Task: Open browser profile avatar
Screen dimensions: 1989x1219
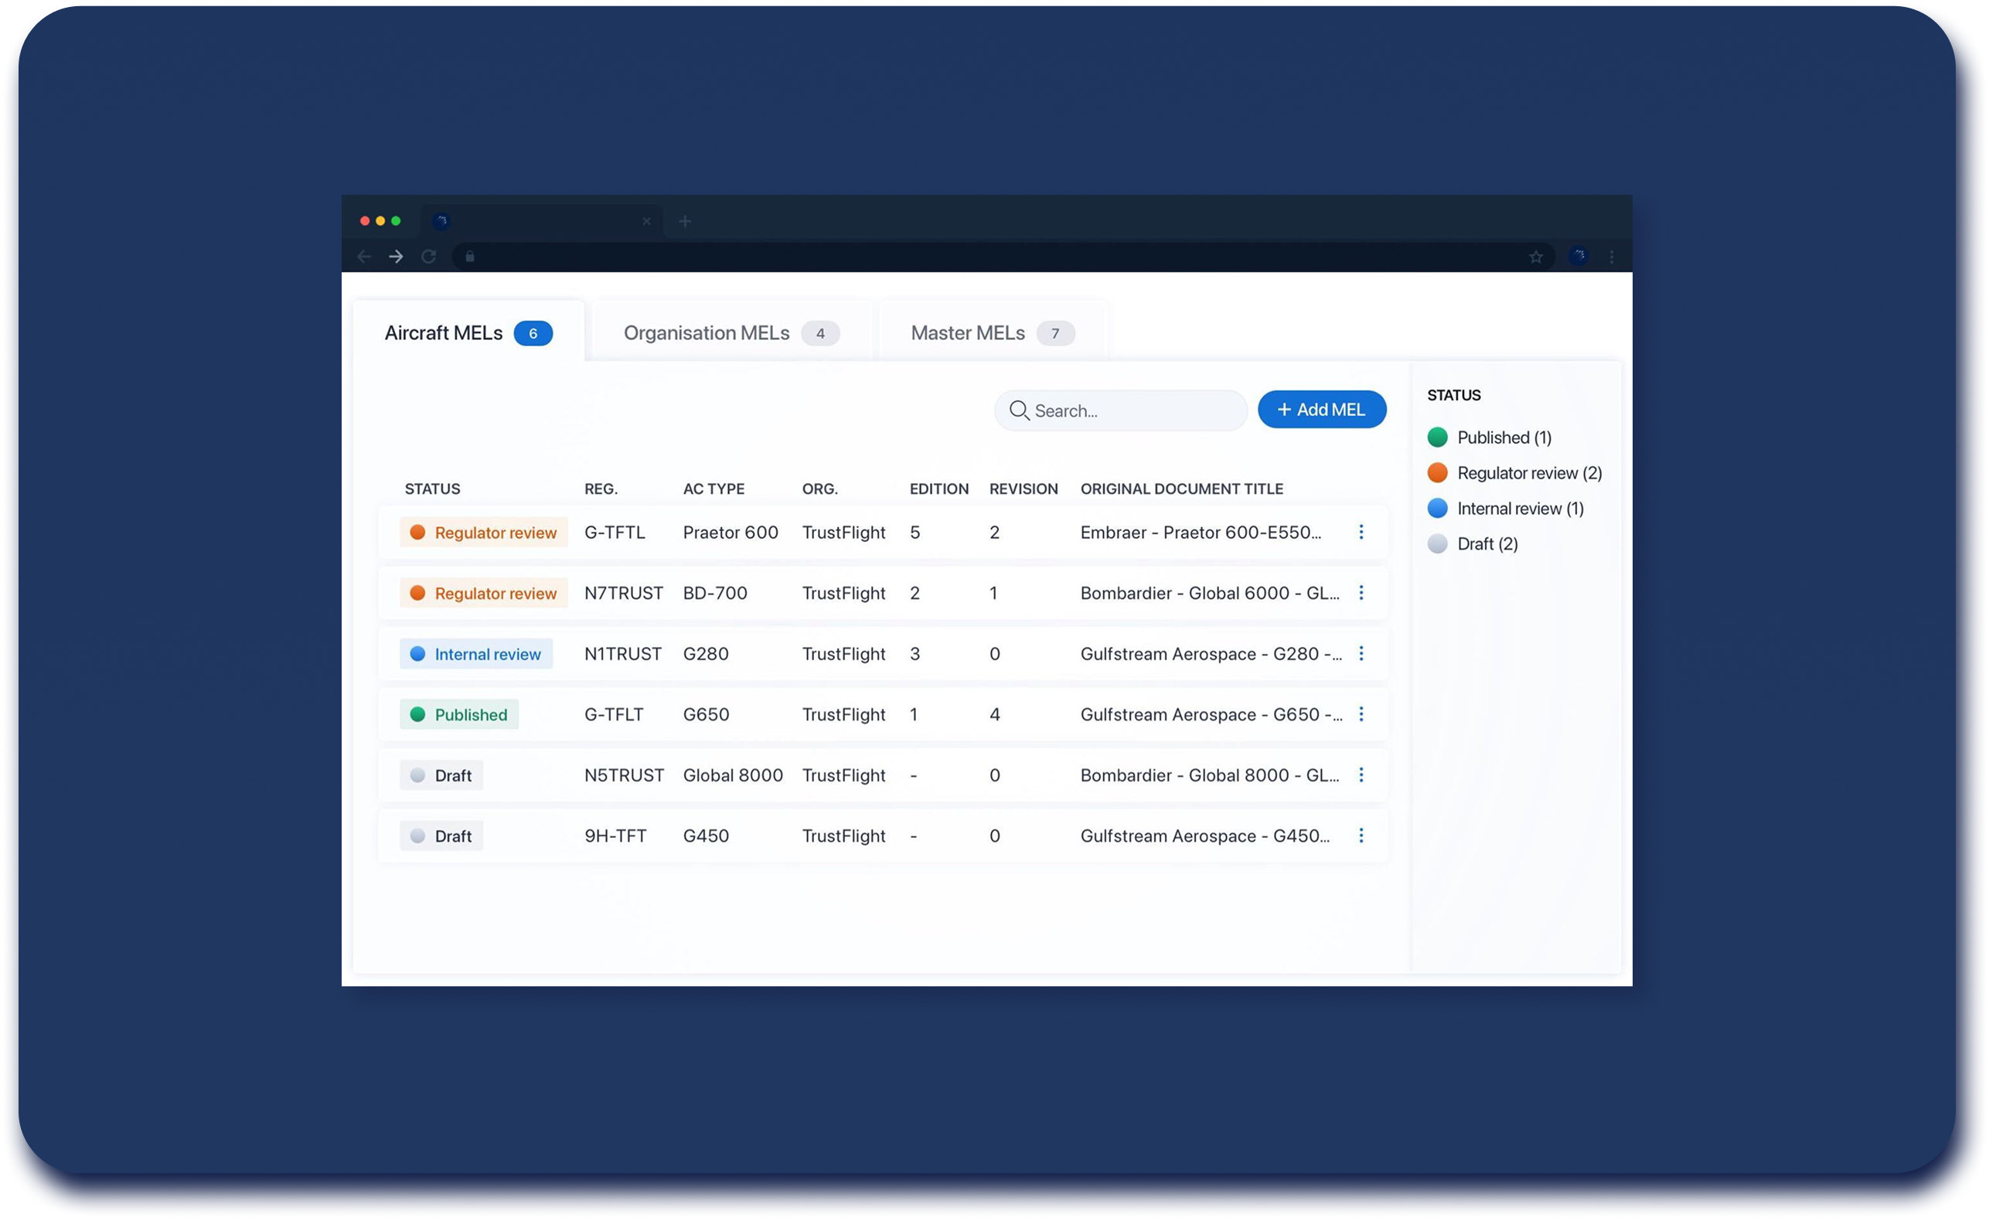Action: point(1578,257)
